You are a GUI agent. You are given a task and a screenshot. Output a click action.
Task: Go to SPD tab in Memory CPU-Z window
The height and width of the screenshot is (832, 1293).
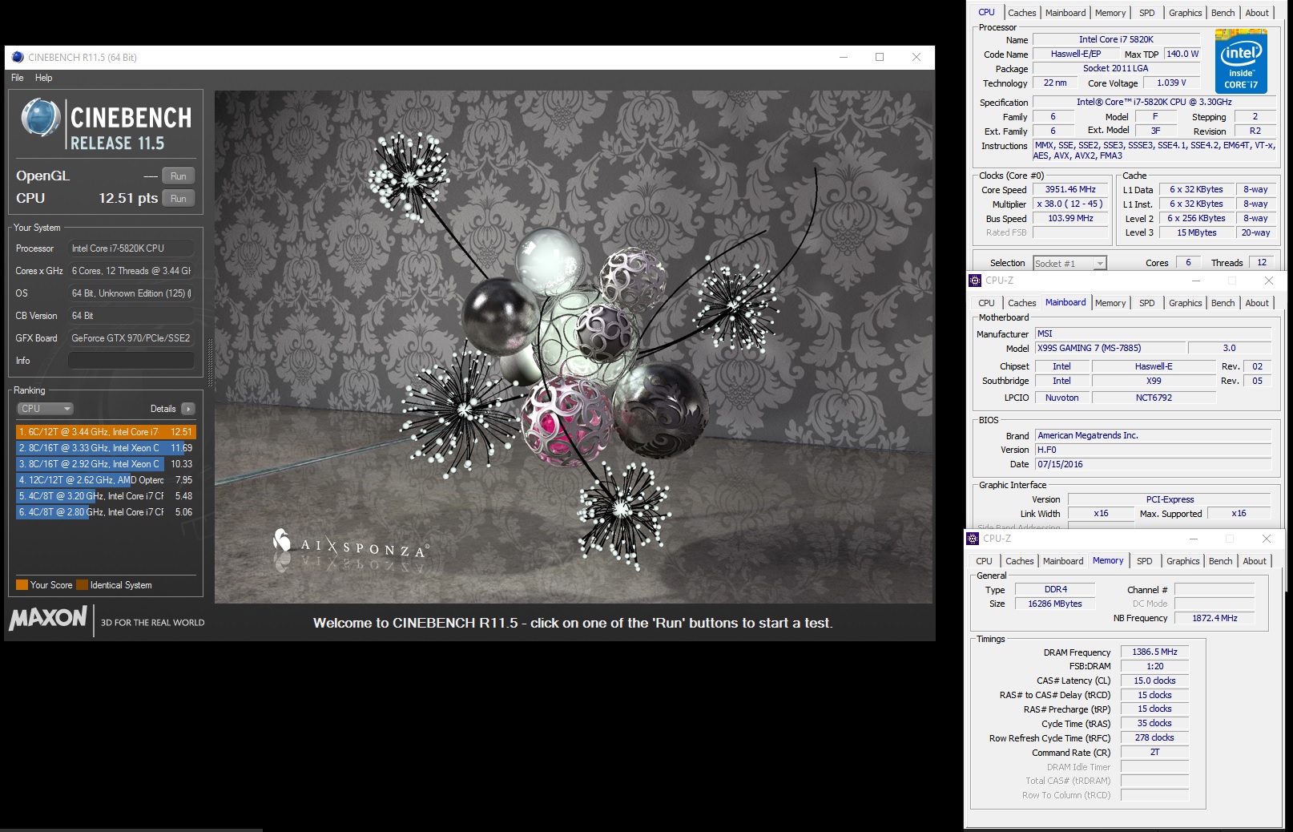coord(1145,561)
